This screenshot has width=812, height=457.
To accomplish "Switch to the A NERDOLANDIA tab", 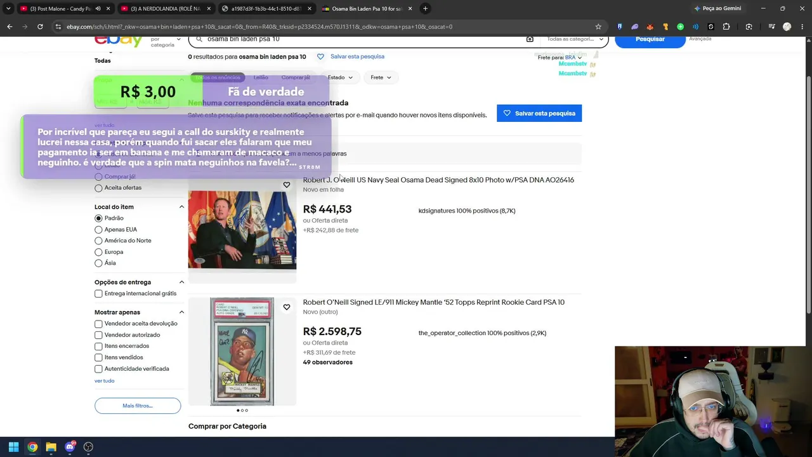I will pyautogui.click(x=165, y=8).
